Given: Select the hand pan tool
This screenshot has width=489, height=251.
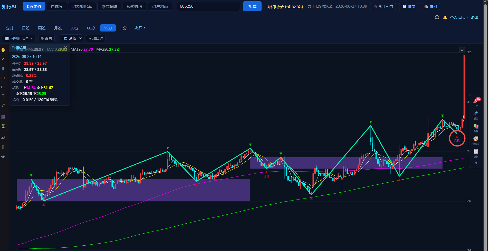Looking at the screenshot, I should [3, 50].
